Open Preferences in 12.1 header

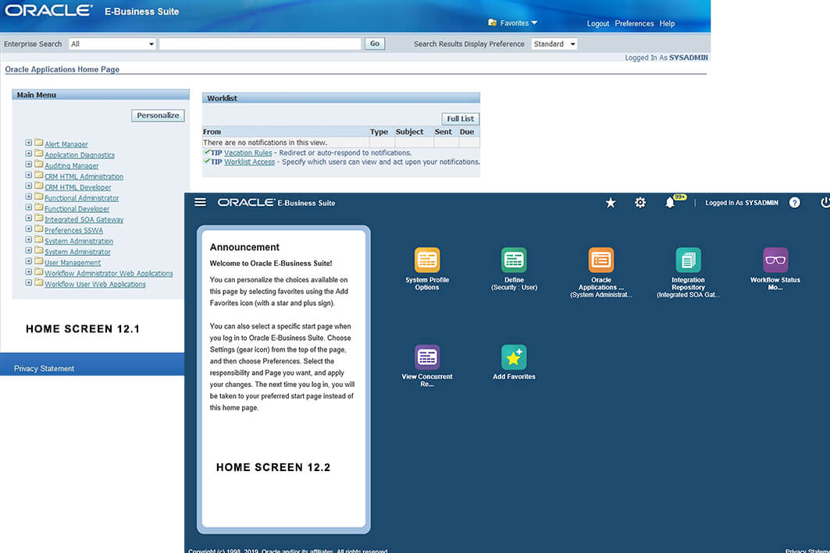click(634, 24)
